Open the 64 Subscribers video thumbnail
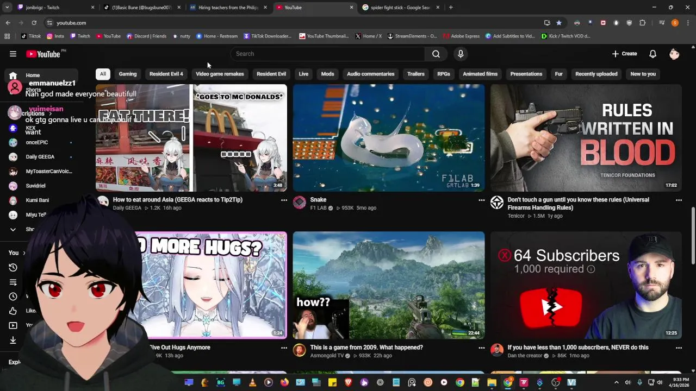Image resolution: width=696 pixels, height=391 pixels. (586, 285)
